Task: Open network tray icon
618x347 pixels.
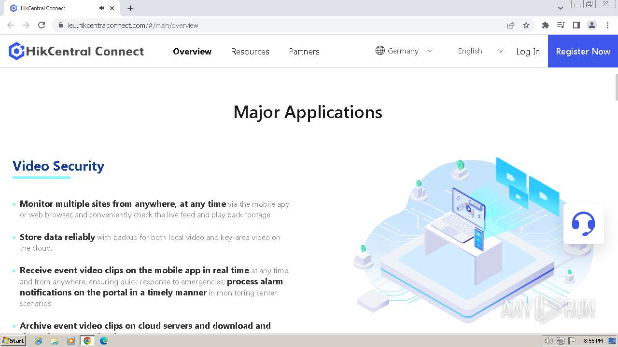Action: 560,341
